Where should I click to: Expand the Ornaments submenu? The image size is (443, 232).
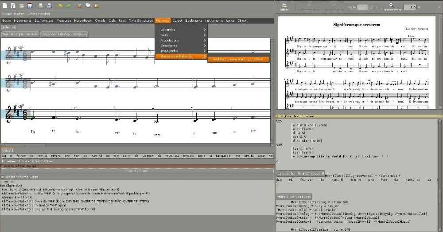(181, 46)
